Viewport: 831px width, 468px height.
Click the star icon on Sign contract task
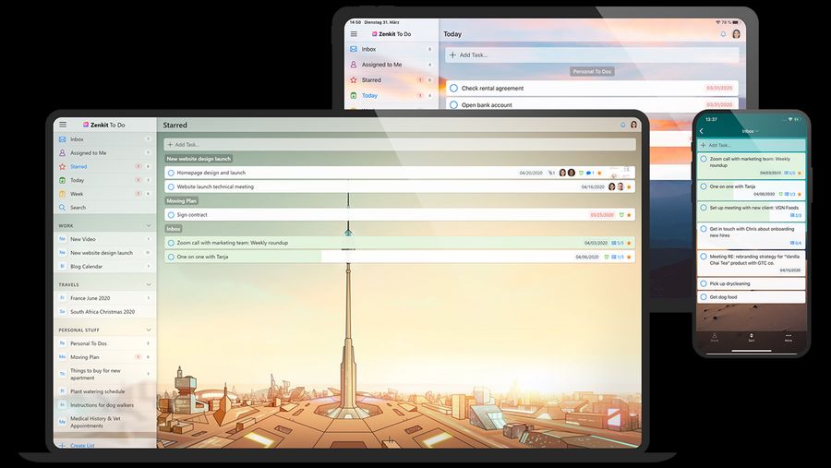629,215
